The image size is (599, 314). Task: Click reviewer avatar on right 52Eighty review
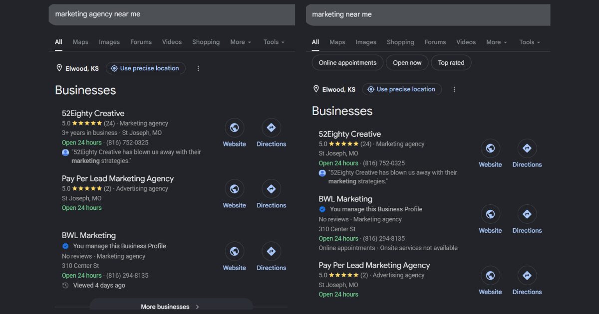coord(322,173)
